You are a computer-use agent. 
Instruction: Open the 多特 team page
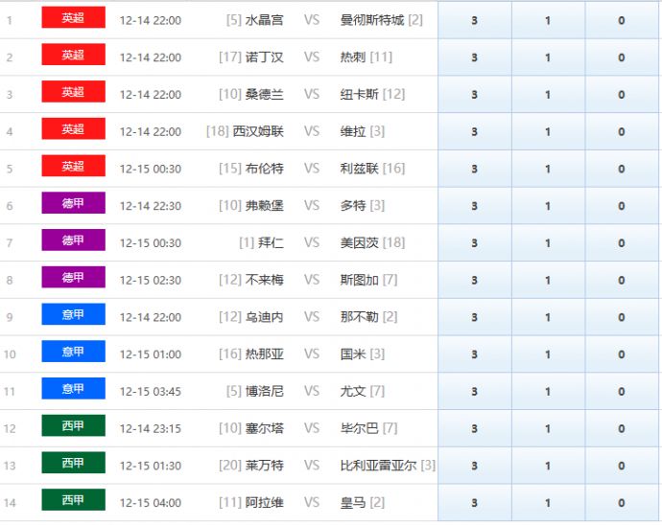pyautogui.click(x=353, y=206)
